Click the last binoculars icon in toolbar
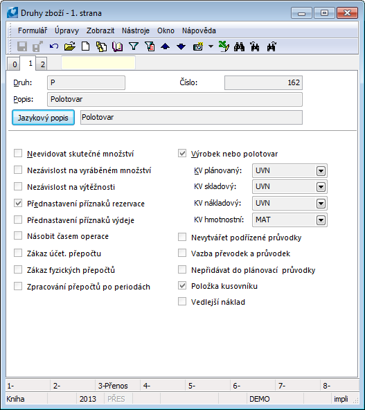This screenshot has width=365, height=410. click(x=271, y=46)
